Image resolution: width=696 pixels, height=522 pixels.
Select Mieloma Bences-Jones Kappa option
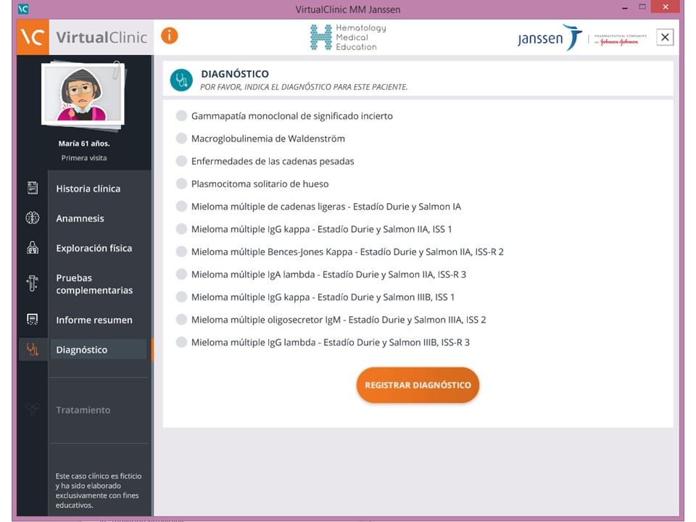pyautogui.click(x=181, y=252)
